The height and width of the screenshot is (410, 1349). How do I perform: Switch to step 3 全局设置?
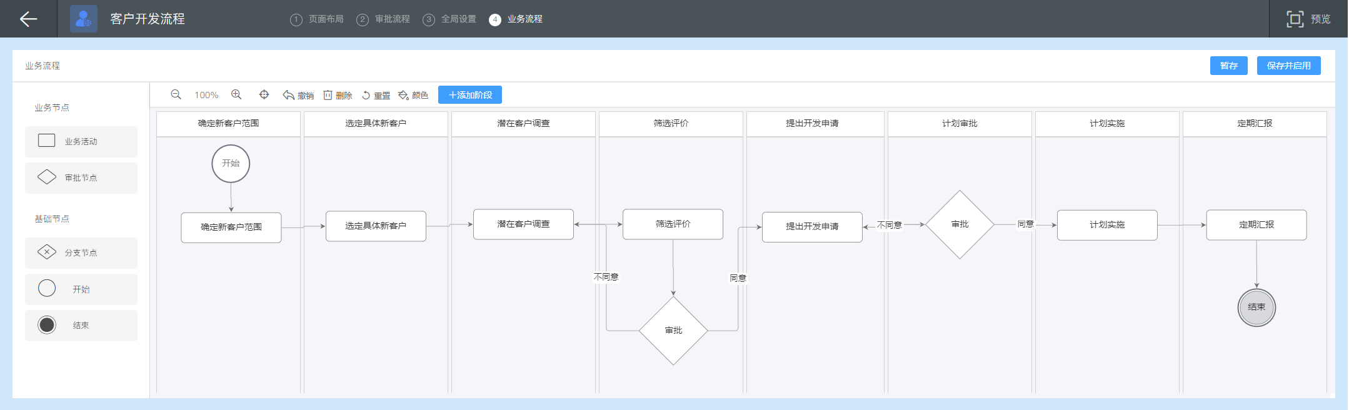pyautogui.click(x=449, y=19)
